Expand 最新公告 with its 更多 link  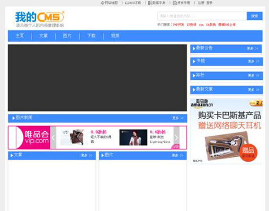[252, 48]
